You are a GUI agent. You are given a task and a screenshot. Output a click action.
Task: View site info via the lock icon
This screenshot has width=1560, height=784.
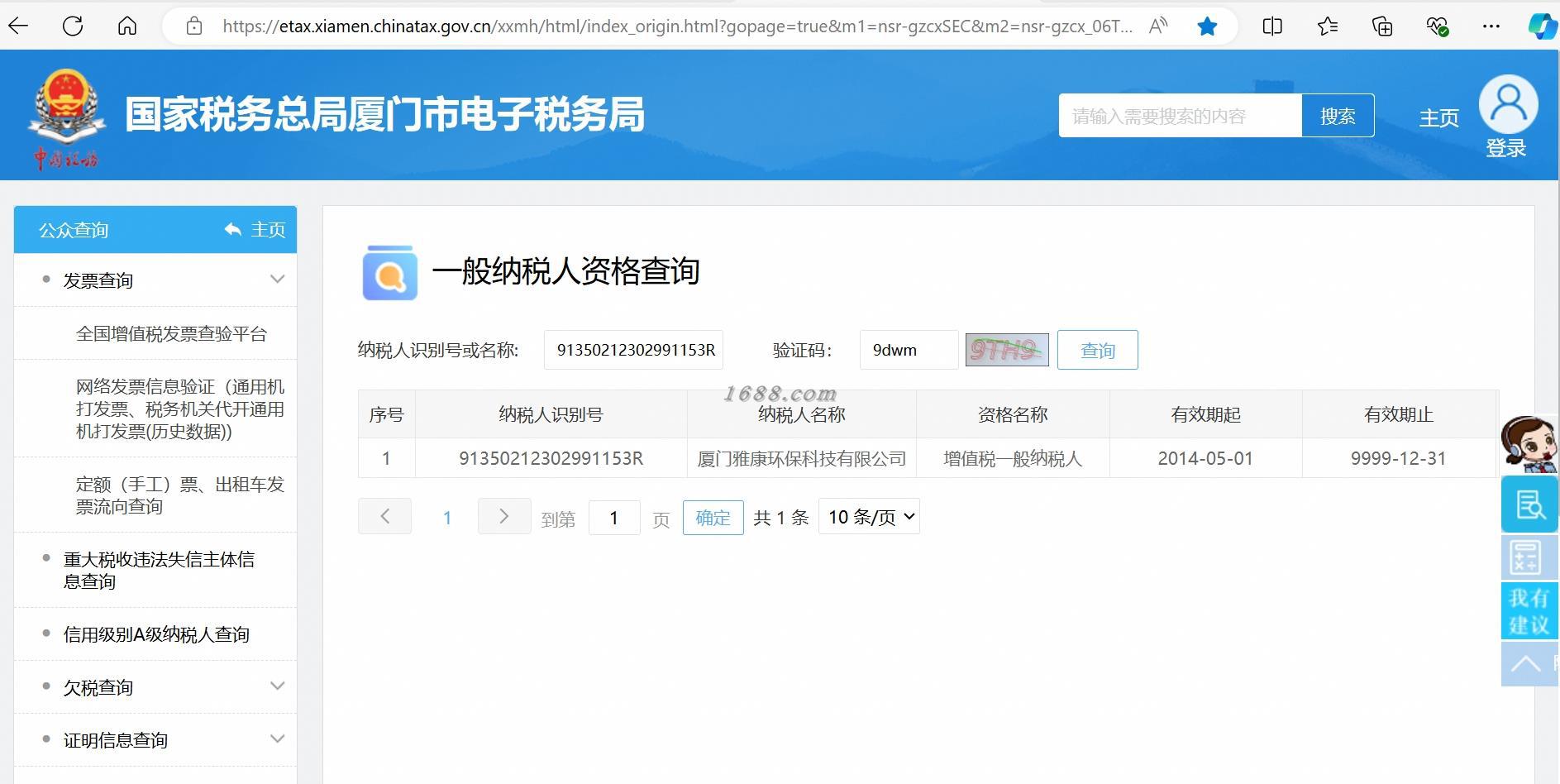point(194,26)
